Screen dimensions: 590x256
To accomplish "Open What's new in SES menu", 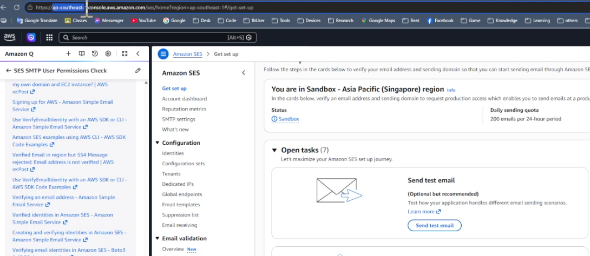I will 175,130.
